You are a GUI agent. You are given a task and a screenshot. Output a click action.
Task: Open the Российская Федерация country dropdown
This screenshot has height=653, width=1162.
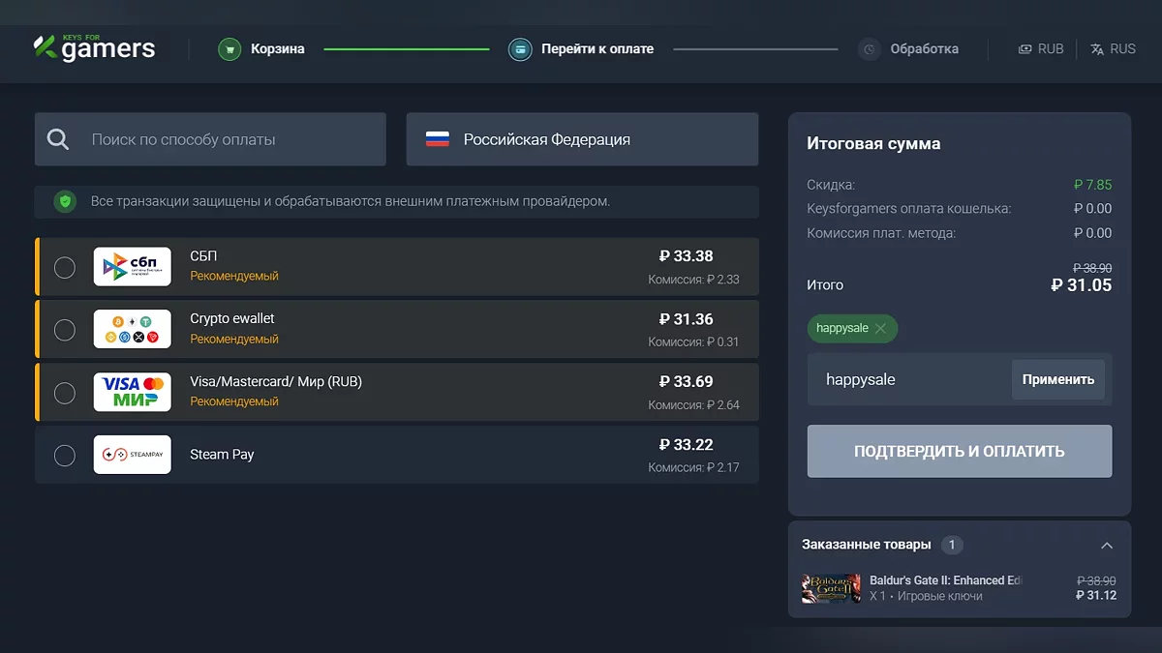pyautogui.click(x=581, y=139)
